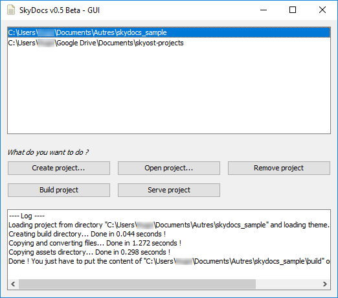Click the SkyDocs document icon in title bar
The height and width of the screenshot is (298, 338).
tap(11, 10)
